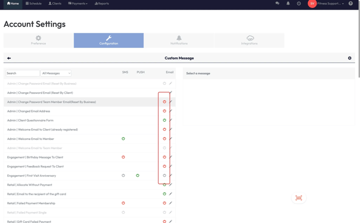Toggle email for Changed Email Address
This screenshot has height=223, width=360.
[x=164, y=111]
